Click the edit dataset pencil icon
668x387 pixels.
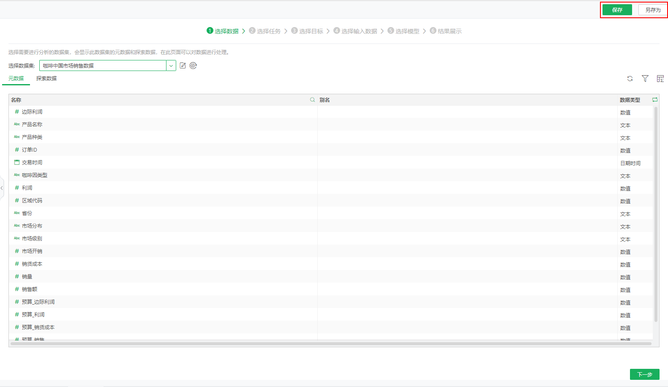183,65
